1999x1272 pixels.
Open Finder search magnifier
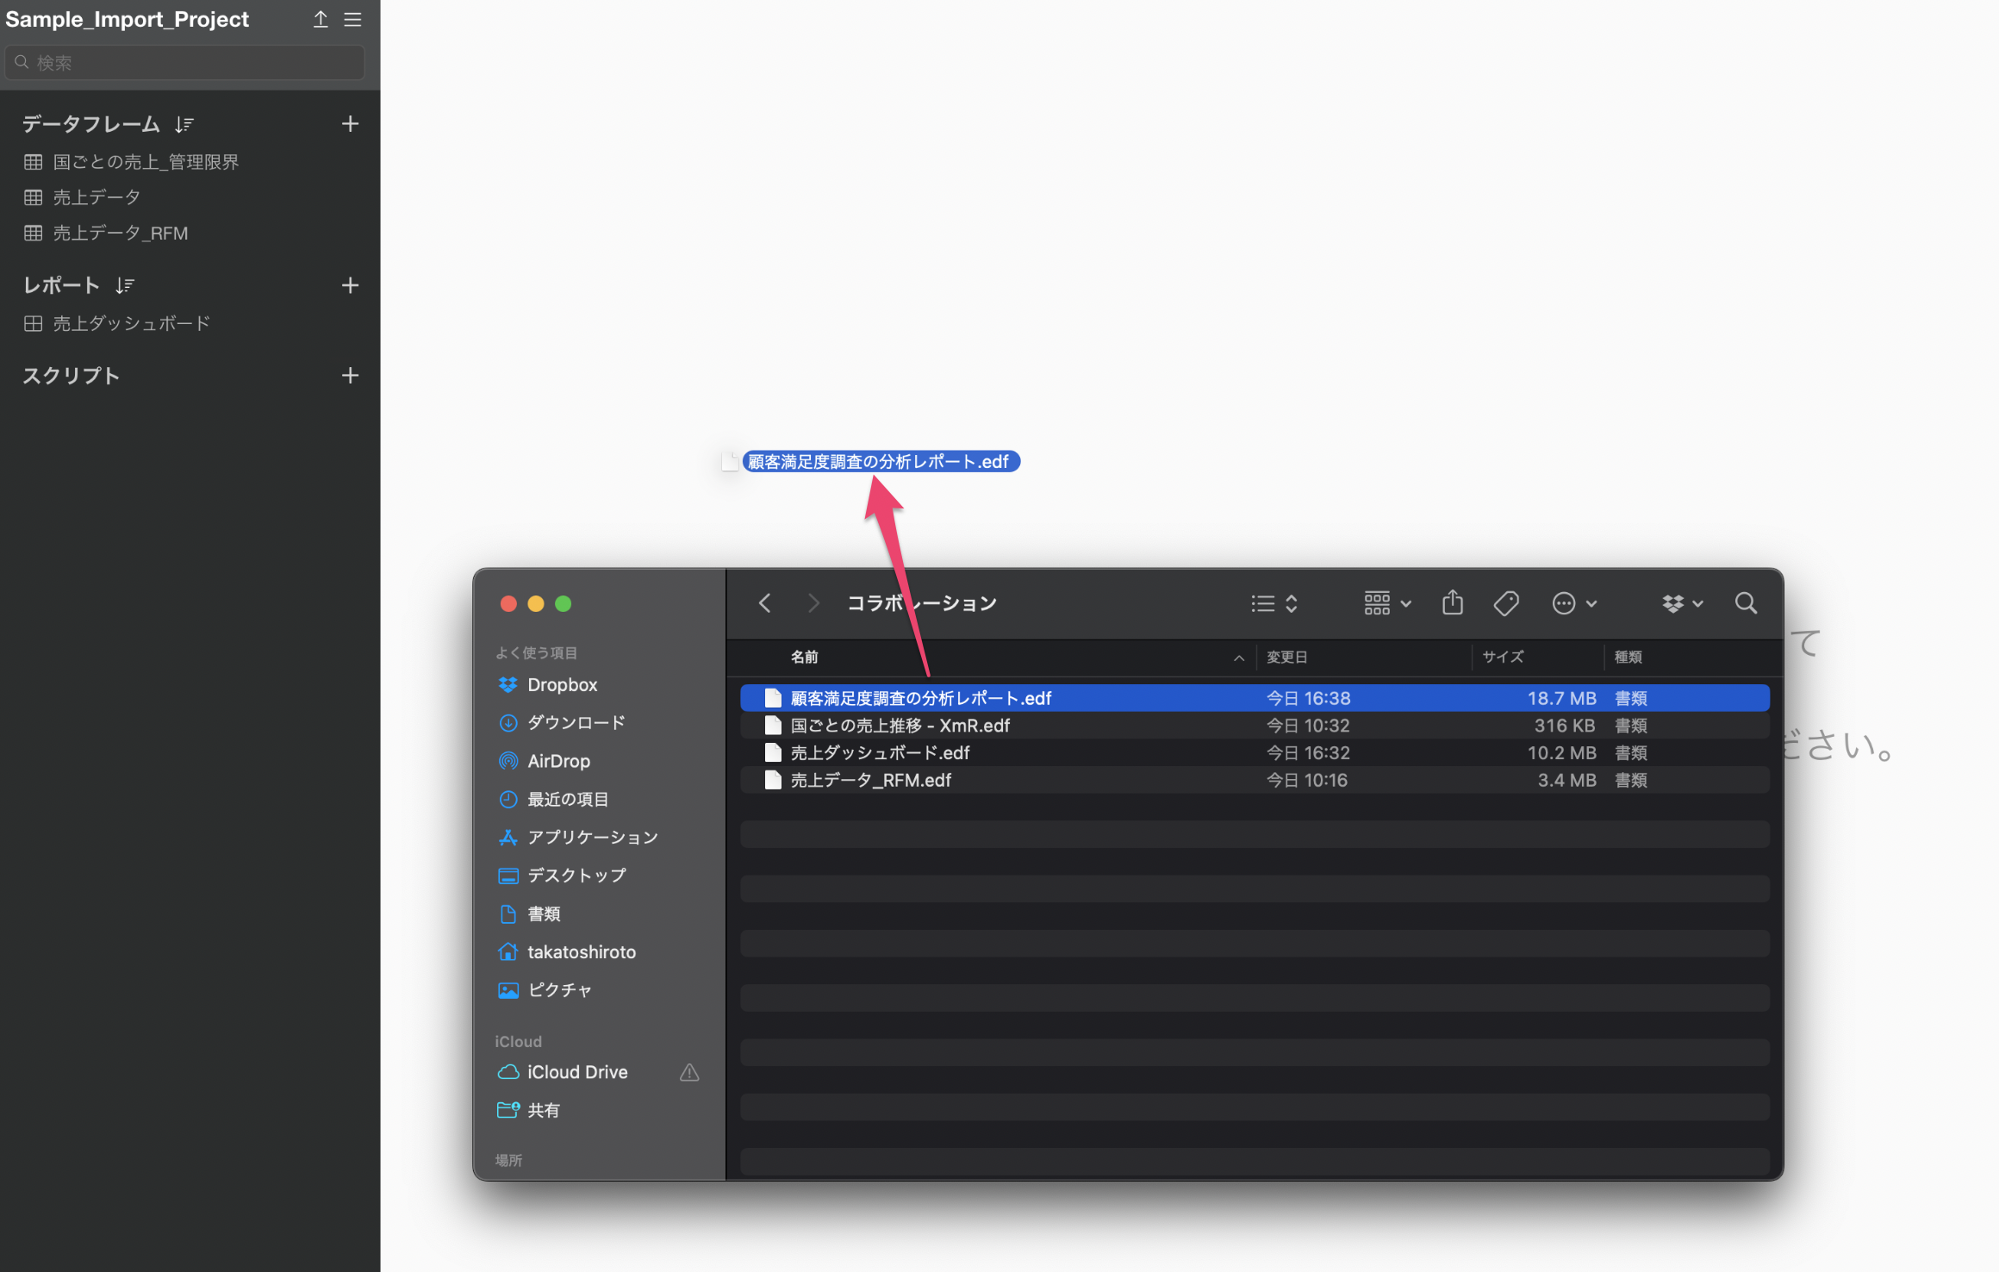1746,603
